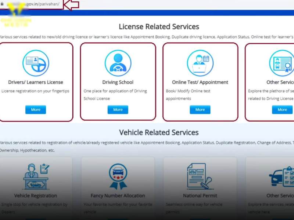This screenshot has height=220, width=294.
Task: Click the Vehicle Registration desk icon
Action: (x=36, y=177)
